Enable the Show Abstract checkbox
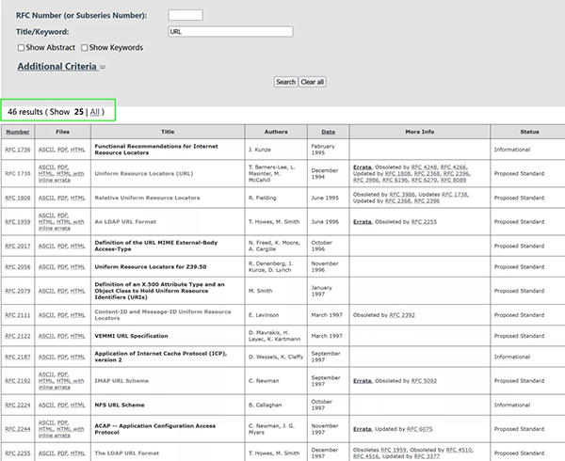The height and width of the screenshot is (461, 565). click(22, 47)
